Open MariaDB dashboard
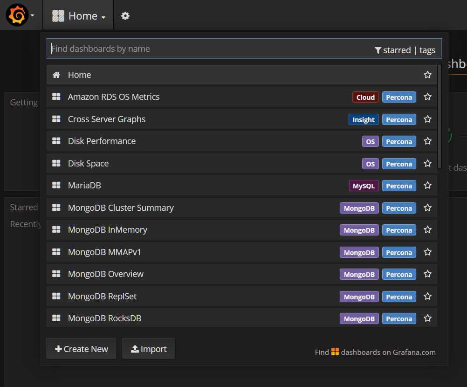 click(x=242, y=185)
